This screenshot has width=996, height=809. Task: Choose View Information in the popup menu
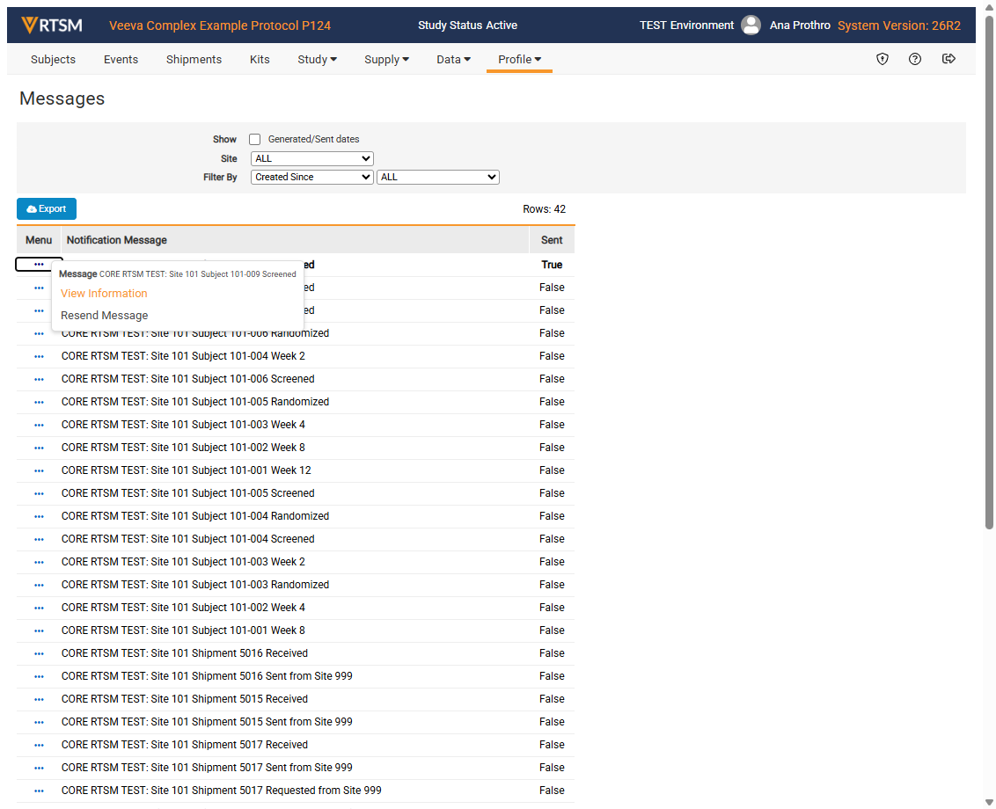coord(104,294)
